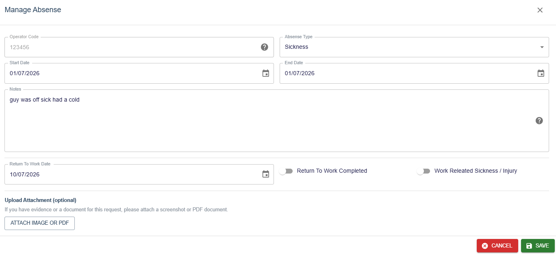Focus the Operator Code input field
The width and height of the screenshot is (556, 254).
click(139, 47)
